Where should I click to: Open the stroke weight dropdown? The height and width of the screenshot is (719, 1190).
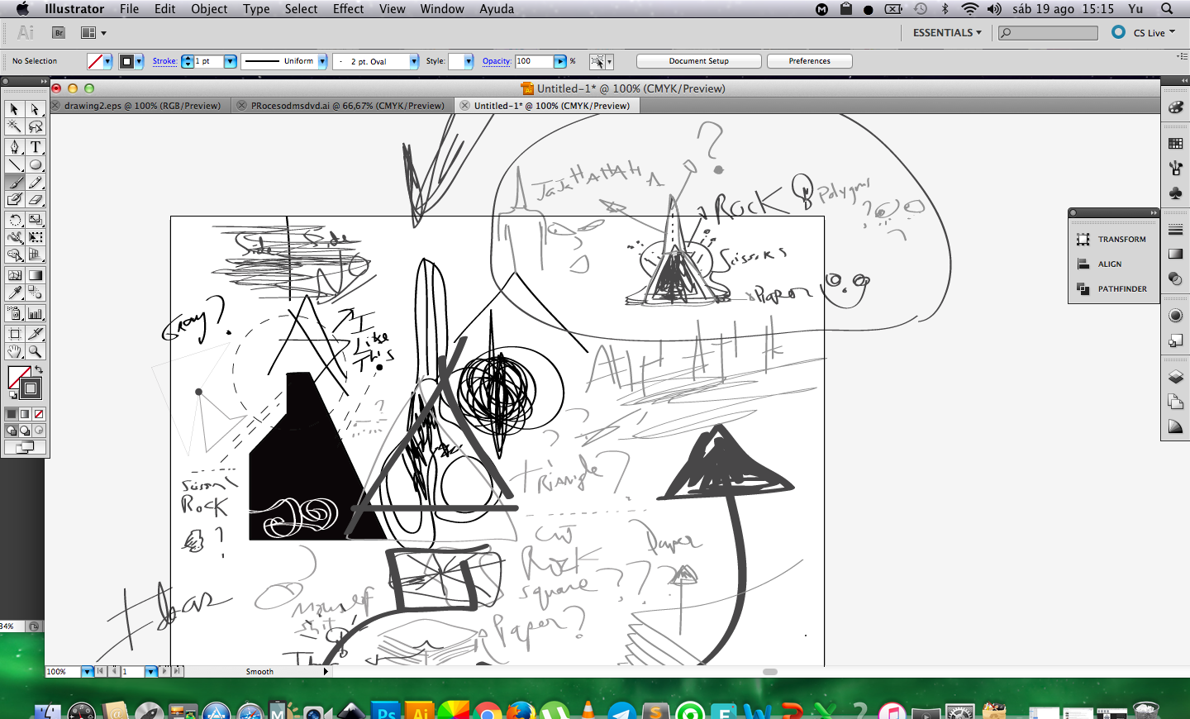[x=231, y=61]
